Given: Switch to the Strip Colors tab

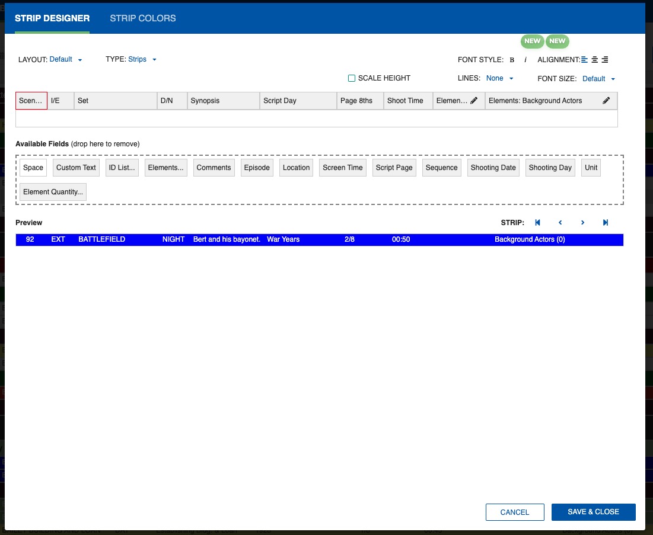Looking at the screenshot, I should tap(143, 18).
